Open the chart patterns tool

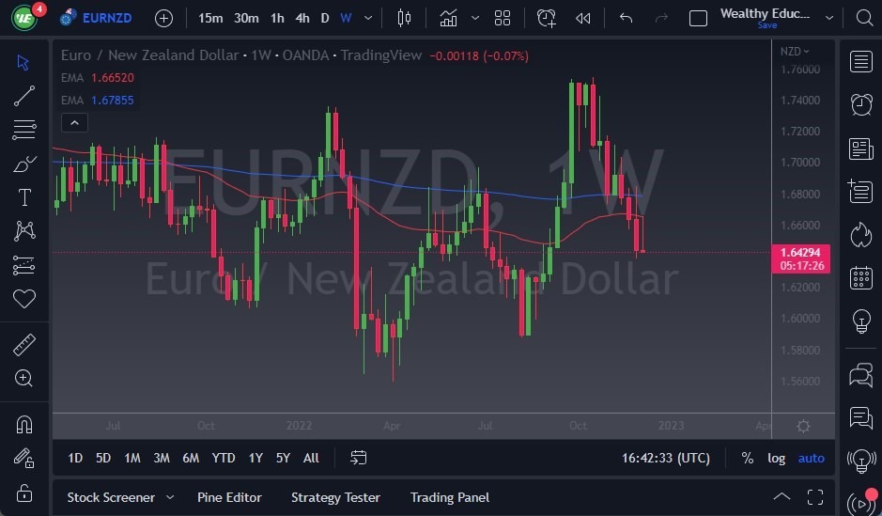coord(24,230)
